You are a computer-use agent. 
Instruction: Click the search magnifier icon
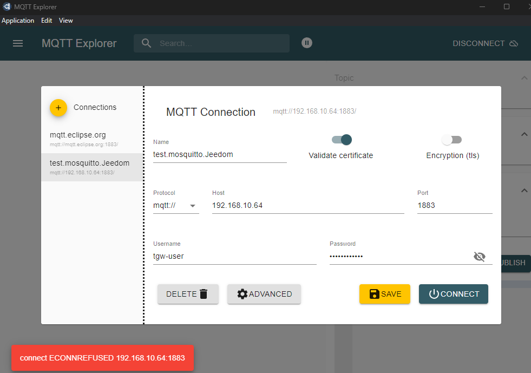point(146,43)
